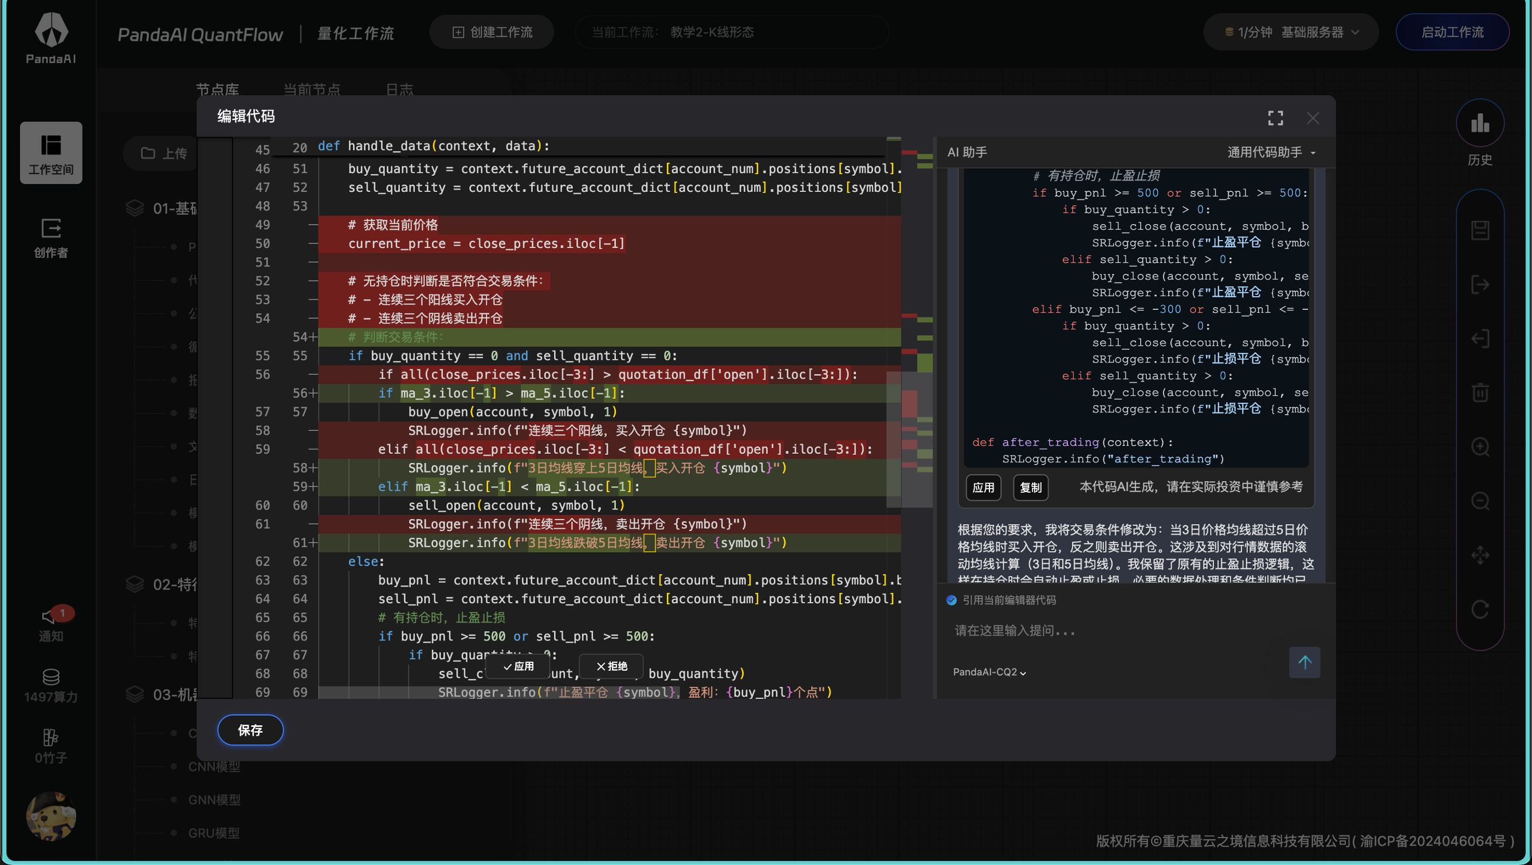Send the AI assistant prompt with arrow button

(1304, 662)
